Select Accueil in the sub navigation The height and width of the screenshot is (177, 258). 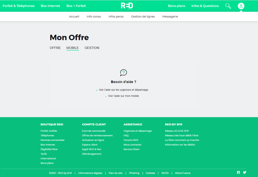coord(74,16)
